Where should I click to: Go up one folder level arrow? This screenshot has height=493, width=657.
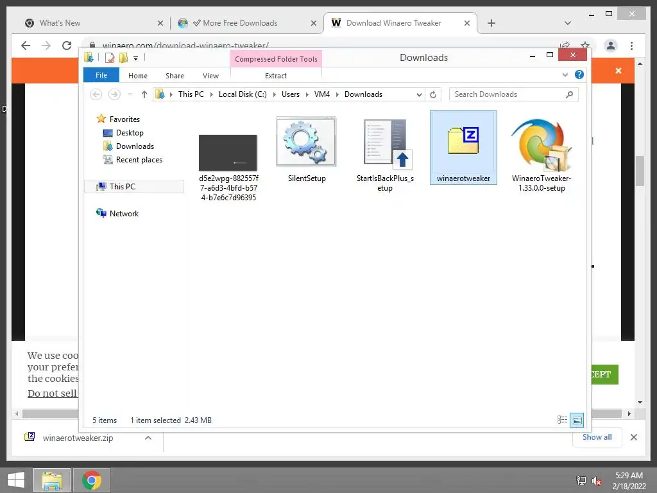point(144,94)
